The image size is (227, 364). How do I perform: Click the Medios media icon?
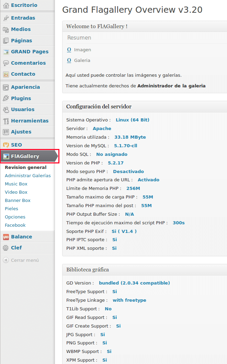(x=6, y=30)
